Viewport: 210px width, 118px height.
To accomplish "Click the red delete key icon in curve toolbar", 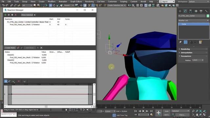I will tap(19, 81).
